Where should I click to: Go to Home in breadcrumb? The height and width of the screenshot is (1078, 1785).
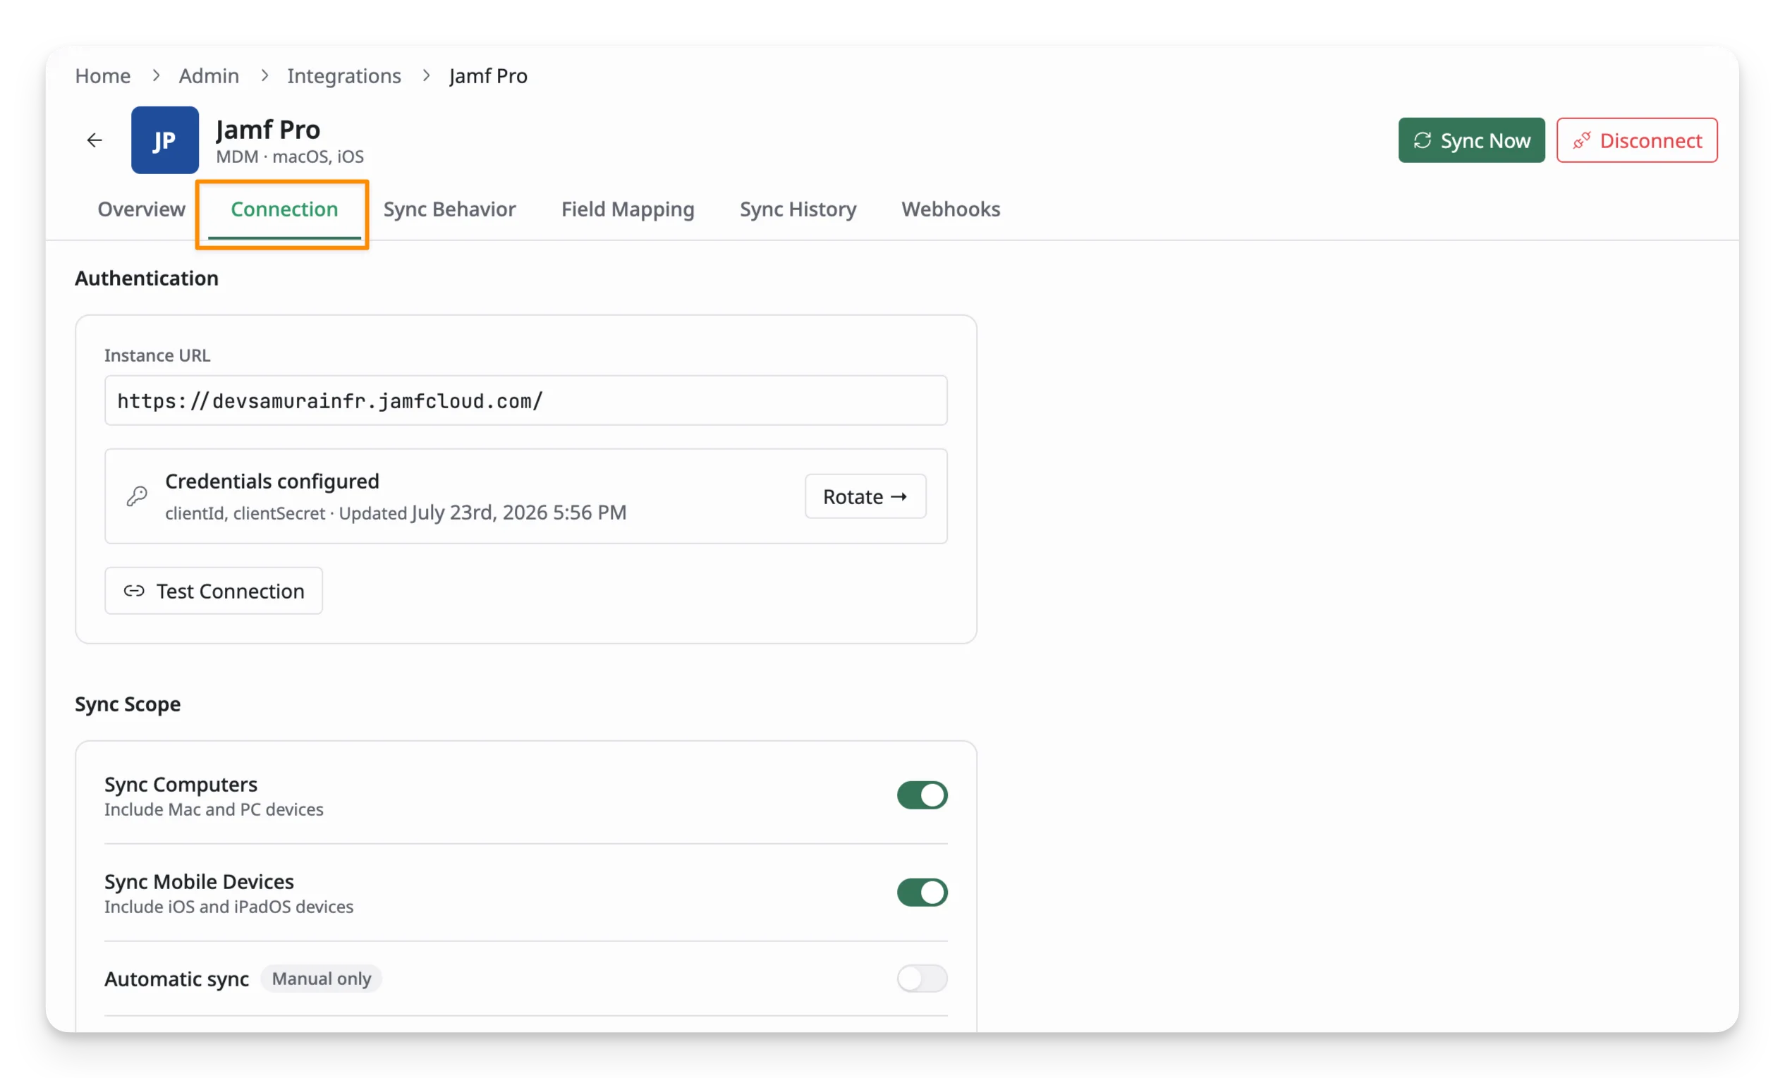103,76
